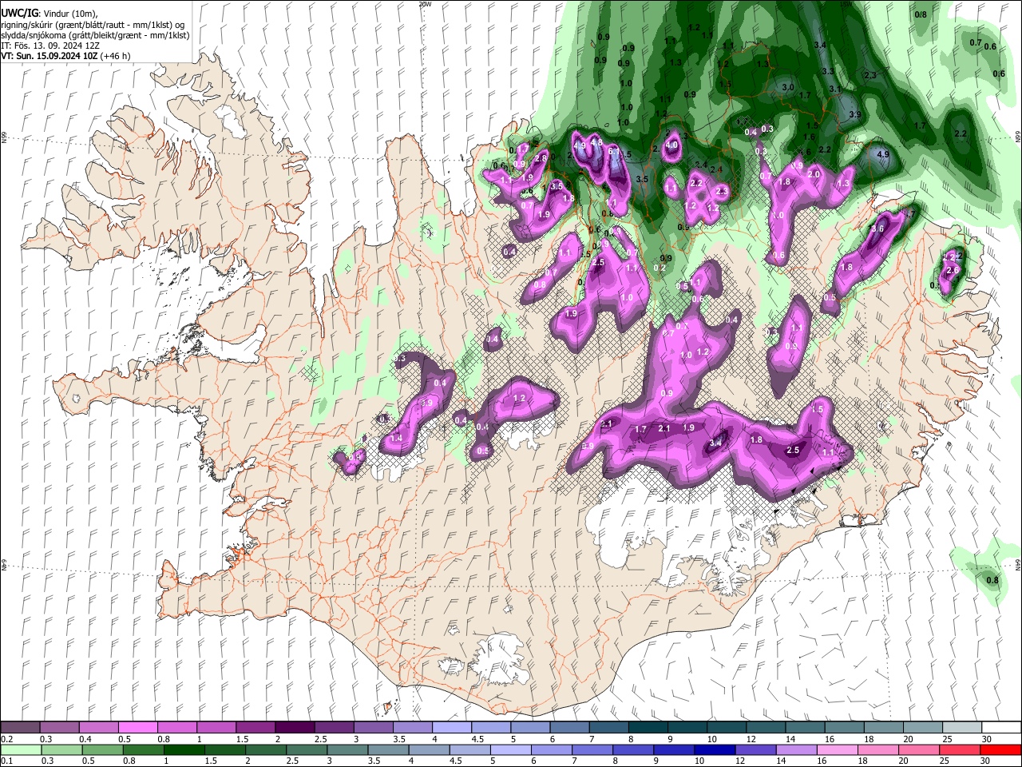Click the "Vindur (10m)," header text
Screen dimensions: 1022x767
tap(70, 14)
